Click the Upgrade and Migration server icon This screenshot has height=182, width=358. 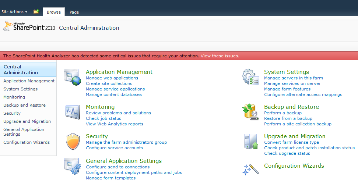pos(250,141)
